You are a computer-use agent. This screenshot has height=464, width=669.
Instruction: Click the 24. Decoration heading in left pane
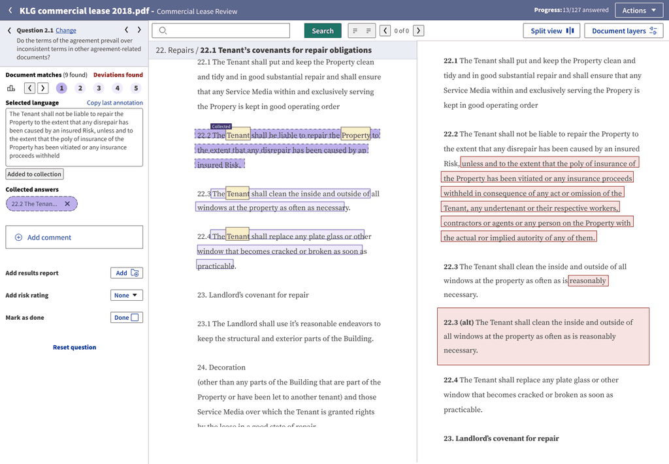point(221,367)
